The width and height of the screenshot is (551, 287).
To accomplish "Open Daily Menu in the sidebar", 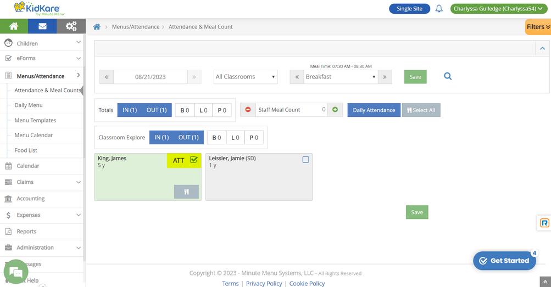I will (x=29, y=105).
